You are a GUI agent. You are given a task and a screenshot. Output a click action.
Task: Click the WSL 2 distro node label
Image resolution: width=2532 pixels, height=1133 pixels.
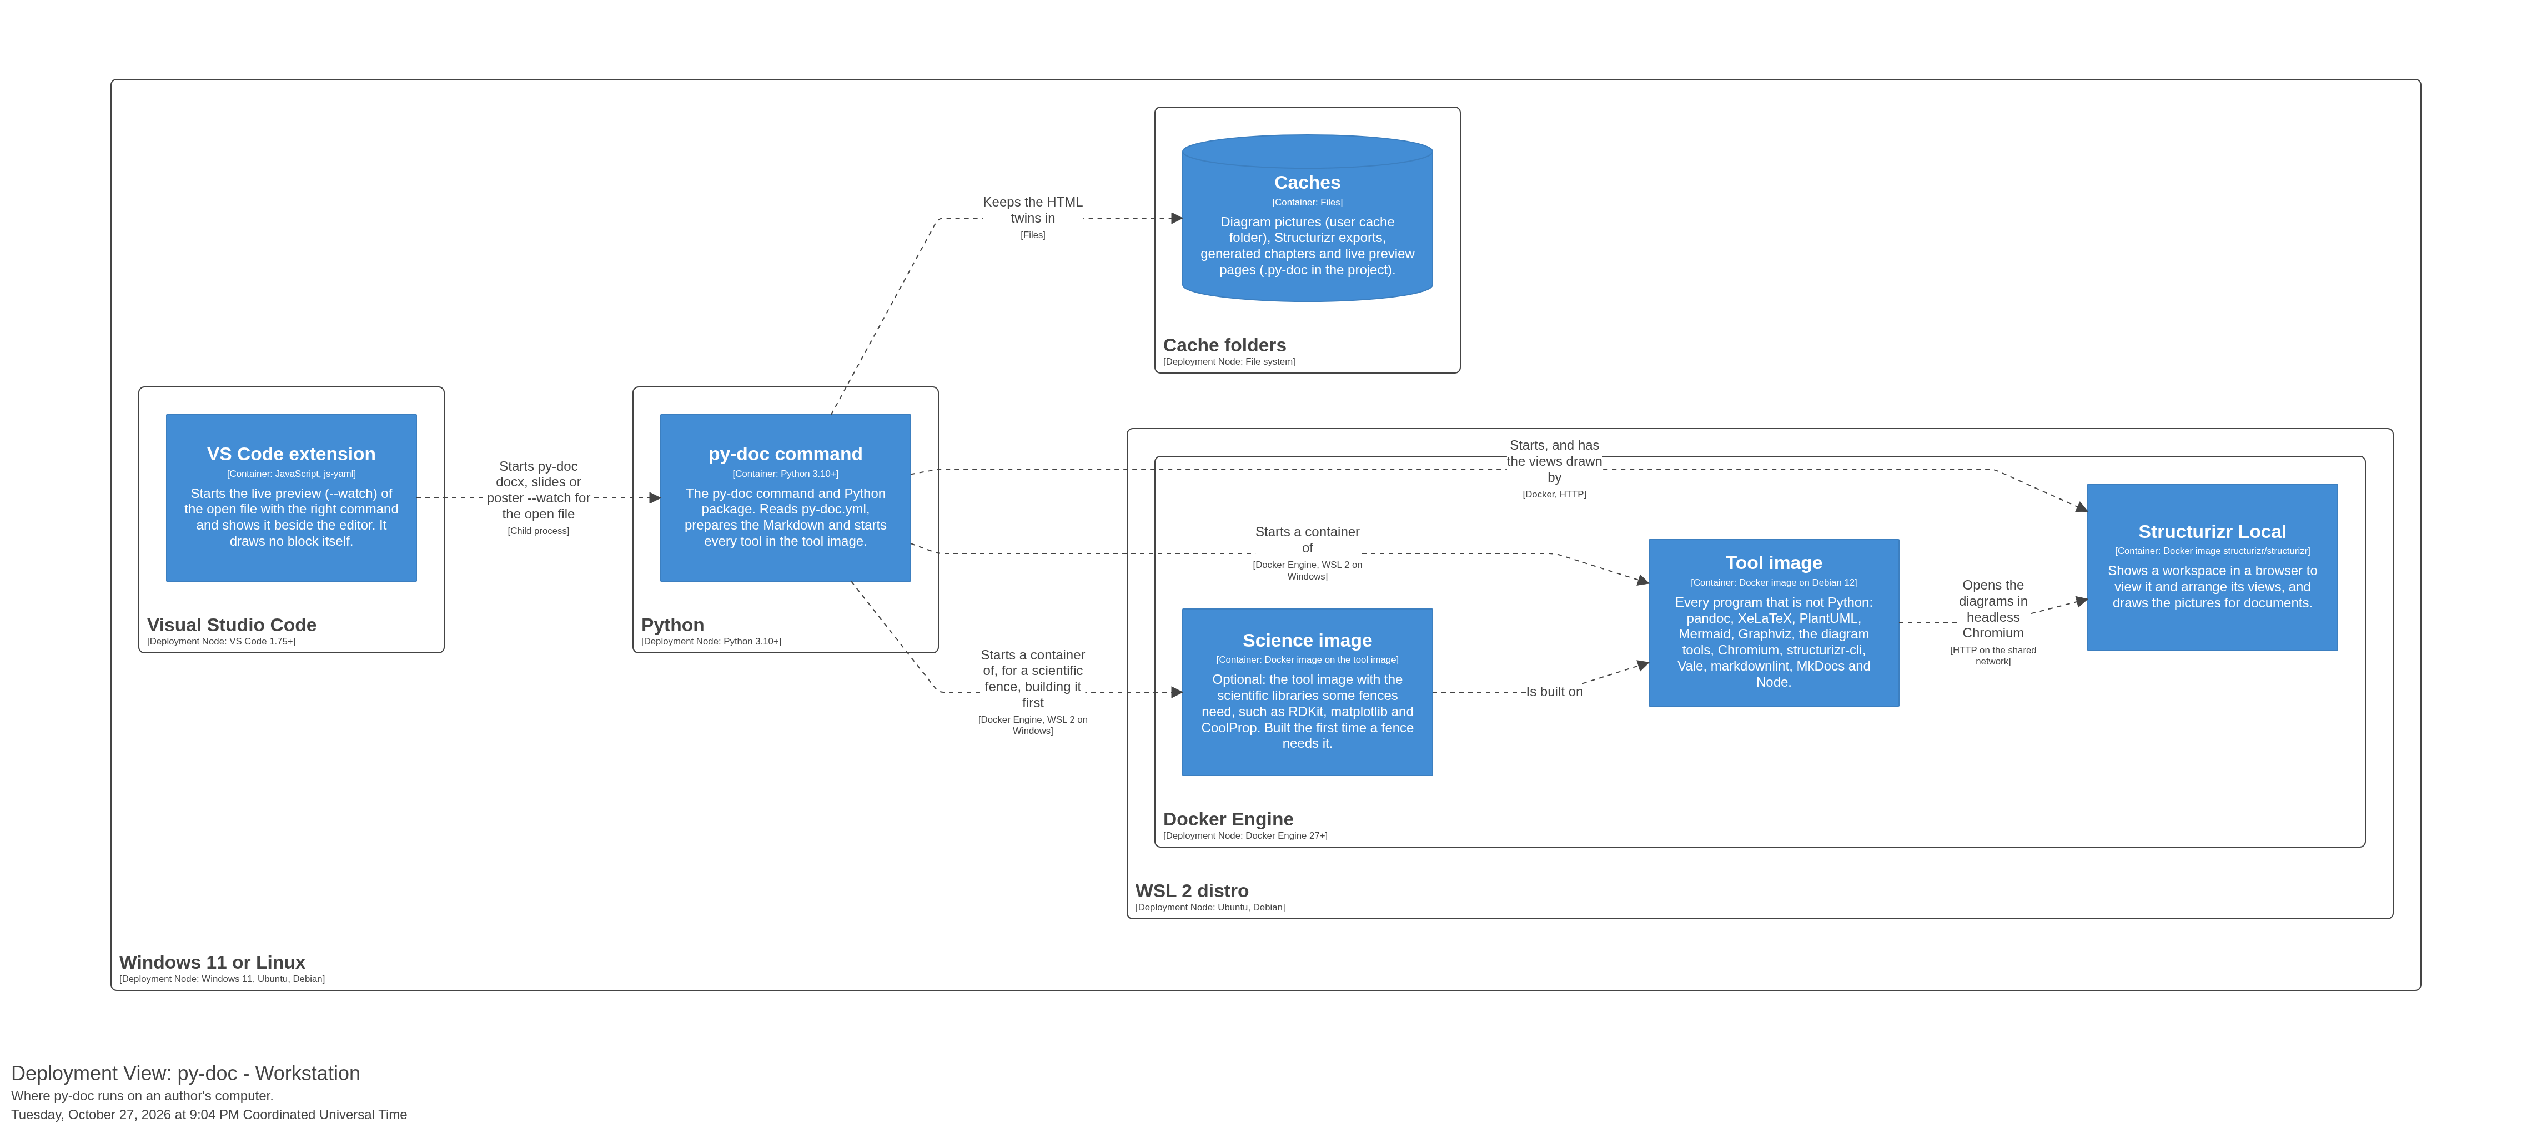(x=1191, y=890)
